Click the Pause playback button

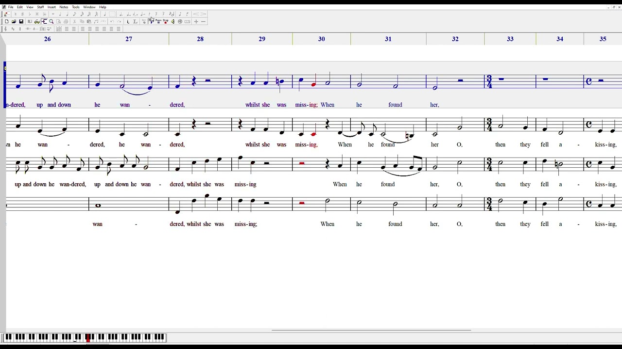[x=158, y=21]
